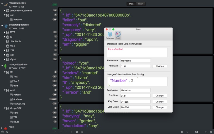Click the SSH badge beside mariadb
Image resolution: width=214 pixels, height=134 pixels.
(55, 5)
